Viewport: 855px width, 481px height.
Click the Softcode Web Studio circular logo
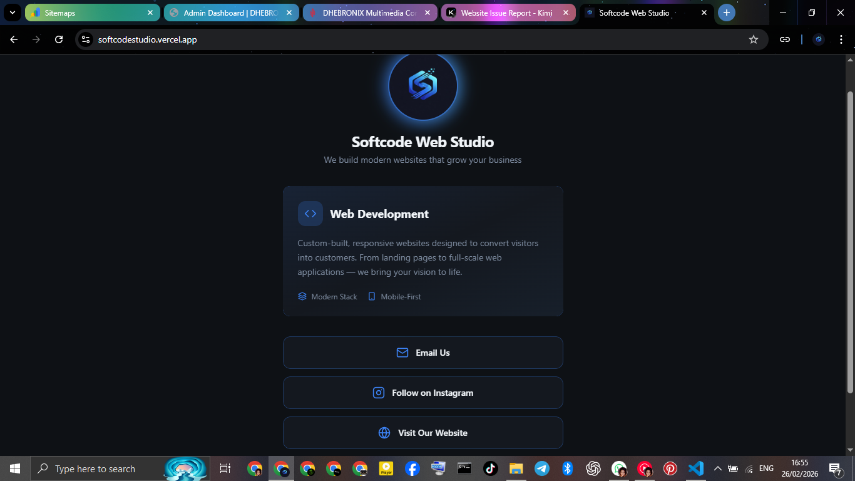click(423, 86)
